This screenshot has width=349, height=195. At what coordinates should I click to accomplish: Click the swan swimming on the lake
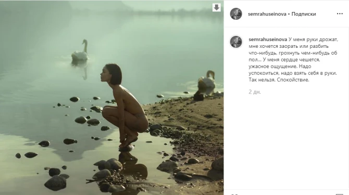tap(80, 50)
